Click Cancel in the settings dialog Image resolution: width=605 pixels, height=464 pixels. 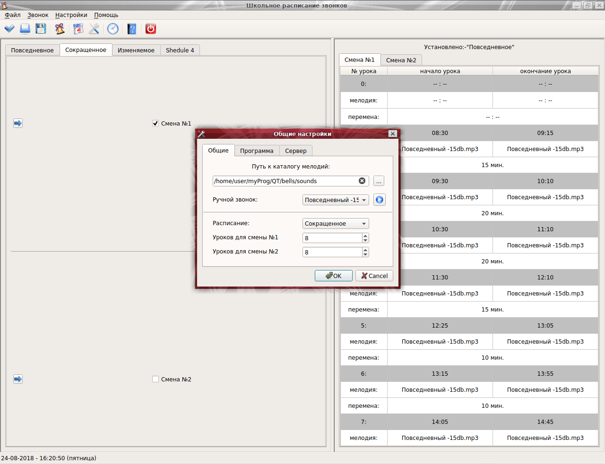coord(374,276)
